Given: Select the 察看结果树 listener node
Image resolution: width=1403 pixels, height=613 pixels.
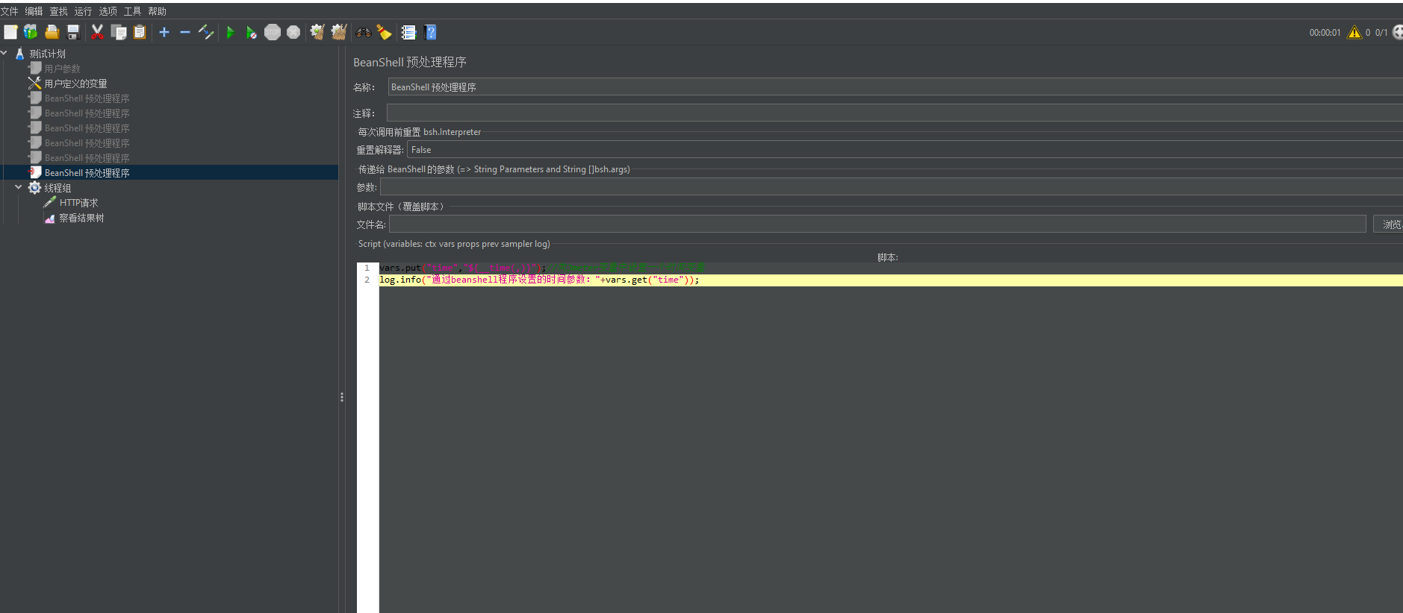Looking at the screenshot, I should [x=81, y=218].
